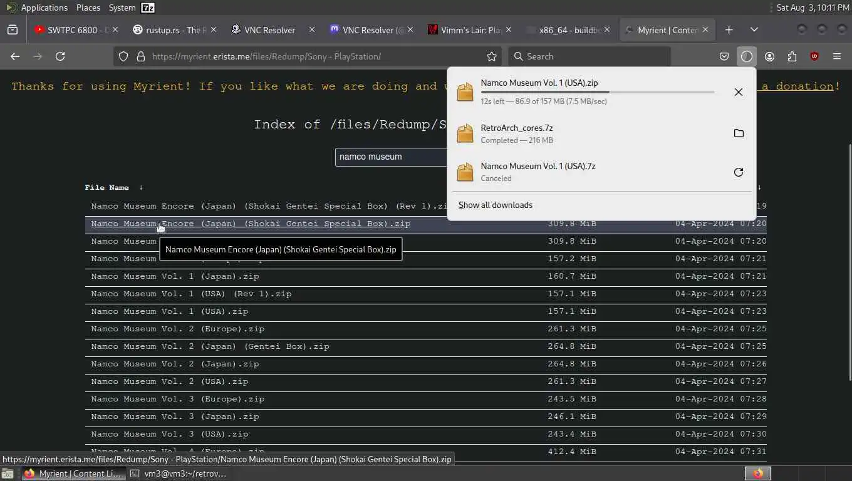Close the Myrient tab
Viewport: 852px width, 481px height.
pos(705,29)
